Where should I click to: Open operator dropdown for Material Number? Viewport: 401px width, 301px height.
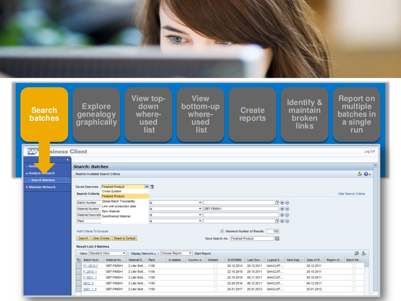coord(200,209)
